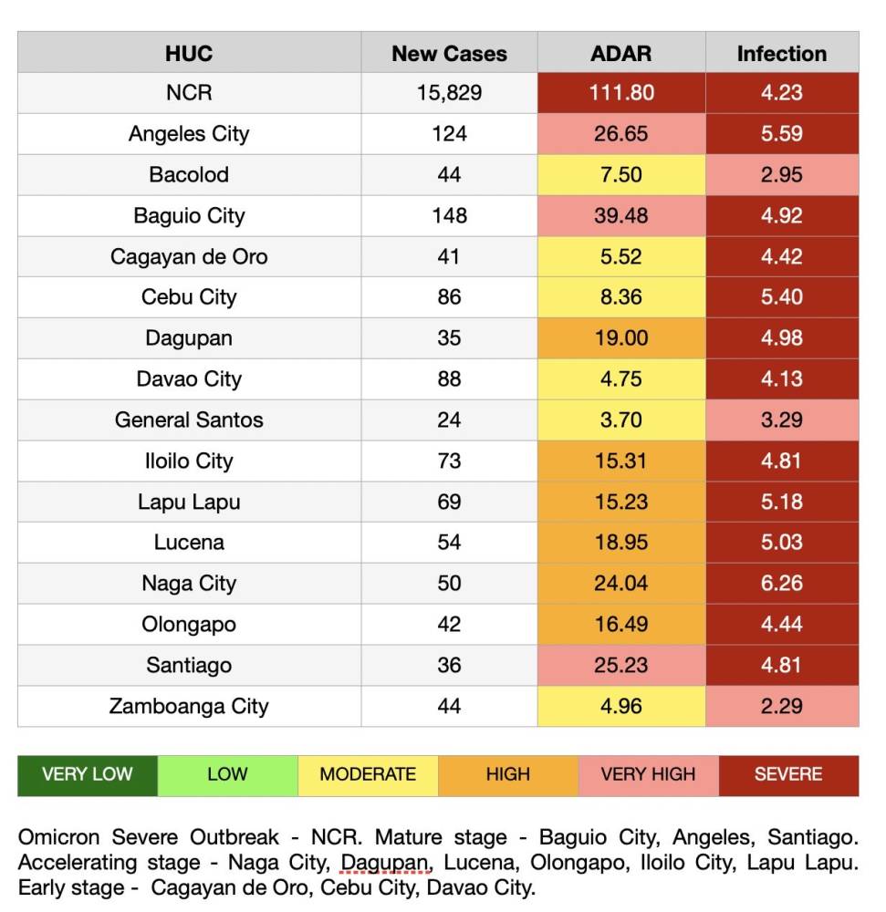
Task: Select the LOW legend color box
Action: [x=227, y=775]
